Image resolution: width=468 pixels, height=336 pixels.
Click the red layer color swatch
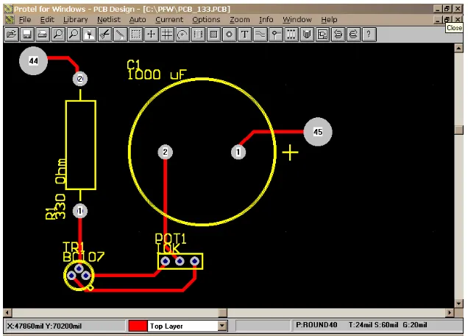138,326
